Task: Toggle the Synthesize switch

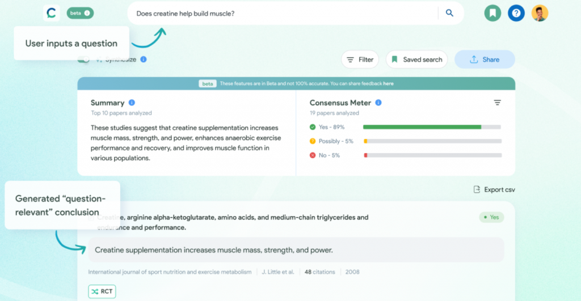Action: 84,59
